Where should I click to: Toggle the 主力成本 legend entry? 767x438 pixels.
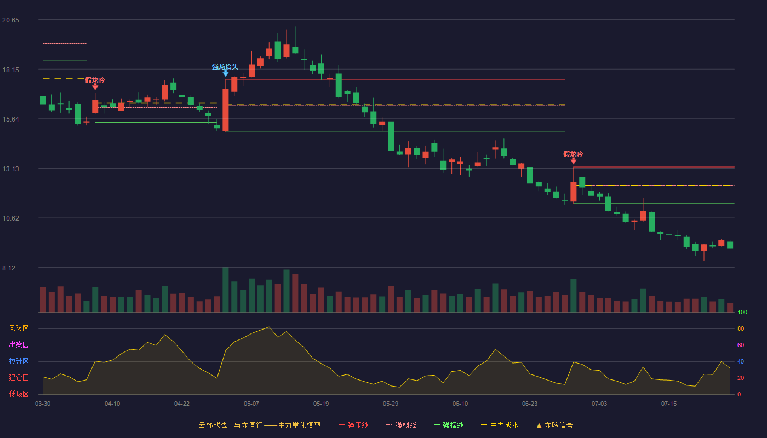[x=500, y=425]
